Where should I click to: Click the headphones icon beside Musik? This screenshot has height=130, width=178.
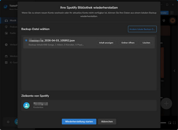(6, 21)
